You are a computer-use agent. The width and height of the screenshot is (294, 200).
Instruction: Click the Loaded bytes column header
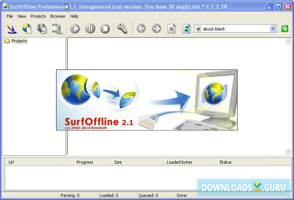tap(190, 162)
